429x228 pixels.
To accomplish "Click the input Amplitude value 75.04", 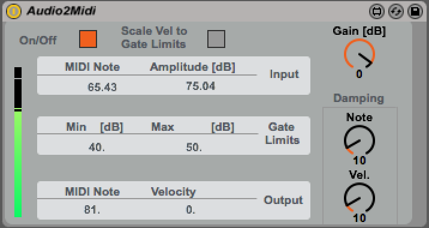I will tap(201, 86).
